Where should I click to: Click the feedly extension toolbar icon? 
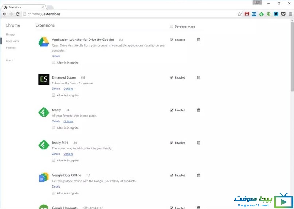click(x=261, y=14)
